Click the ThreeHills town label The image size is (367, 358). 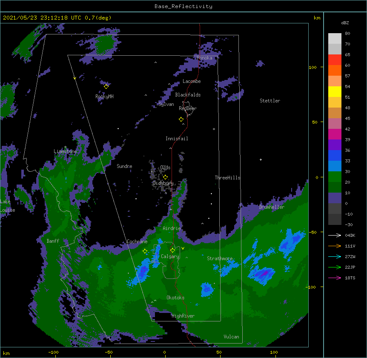pyautogui.click(x=227, y=178)
